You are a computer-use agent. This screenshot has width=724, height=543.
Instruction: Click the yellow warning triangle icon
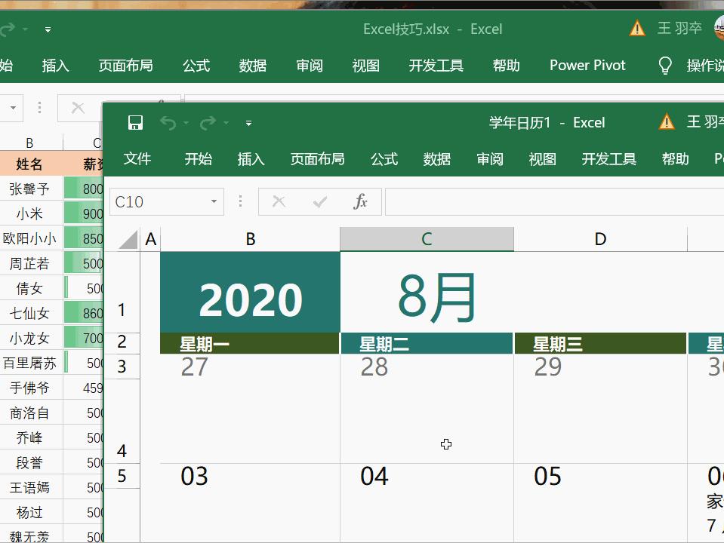coord(667,121)
